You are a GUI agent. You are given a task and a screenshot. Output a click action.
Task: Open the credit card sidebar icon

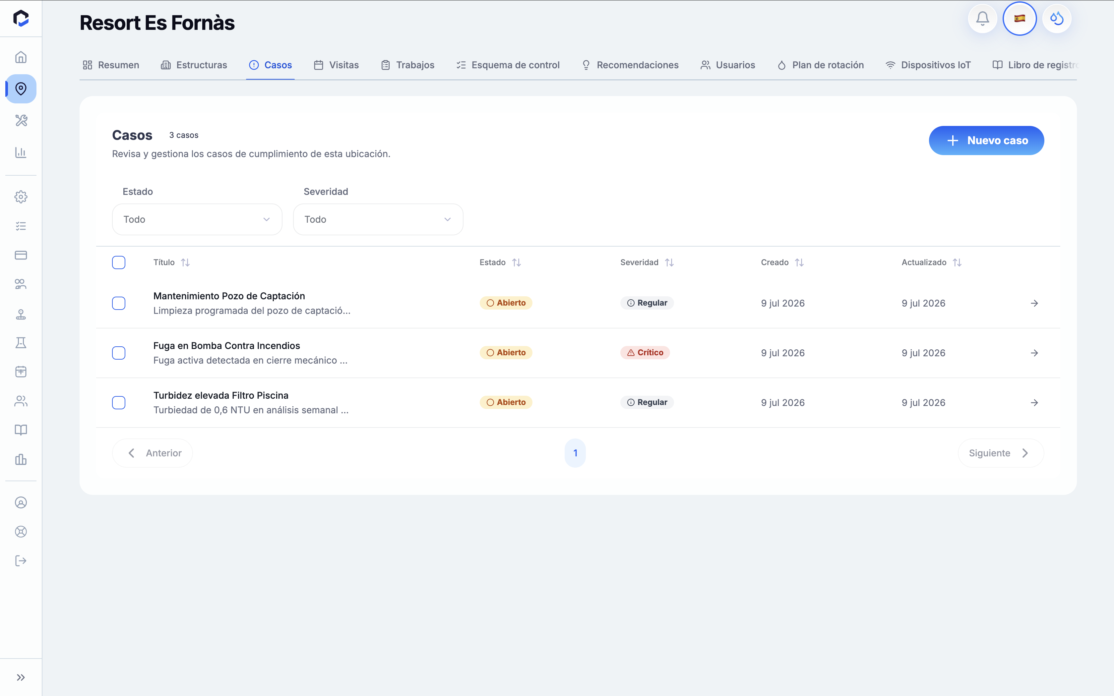(x=21, y=255)
